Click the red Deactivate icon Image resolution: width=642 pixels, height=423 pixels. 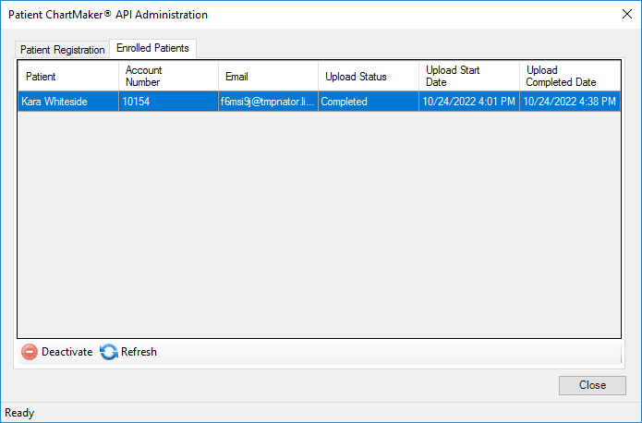(x=30, y=352)
